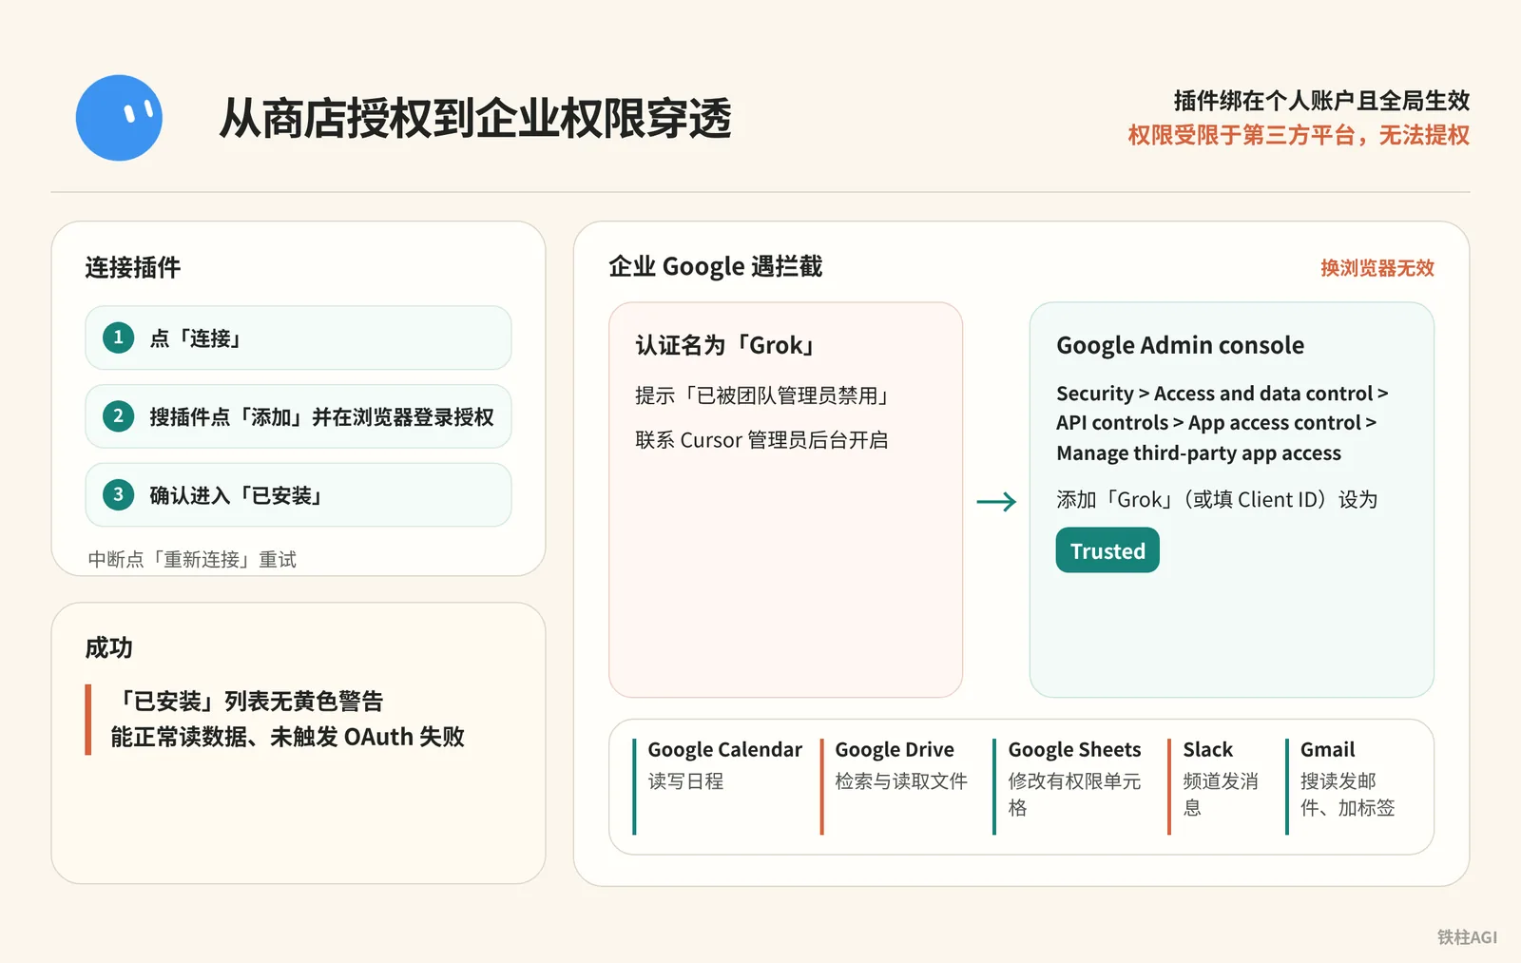The height and width of the screenshot is (963, 1521).
Task: Click the Google Drive label
Action: point(894,750)
